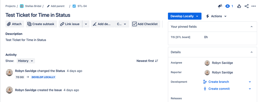The height and width of the screenshot is (102, 261).
Task: Click the Create branch link
Action: pyautogui.click(x=219, y=82)
